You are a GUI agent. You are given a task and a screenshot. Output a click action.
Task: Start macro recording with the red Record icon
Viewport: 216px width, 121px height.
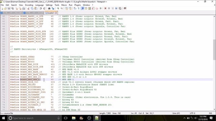(x=105, y=8)
